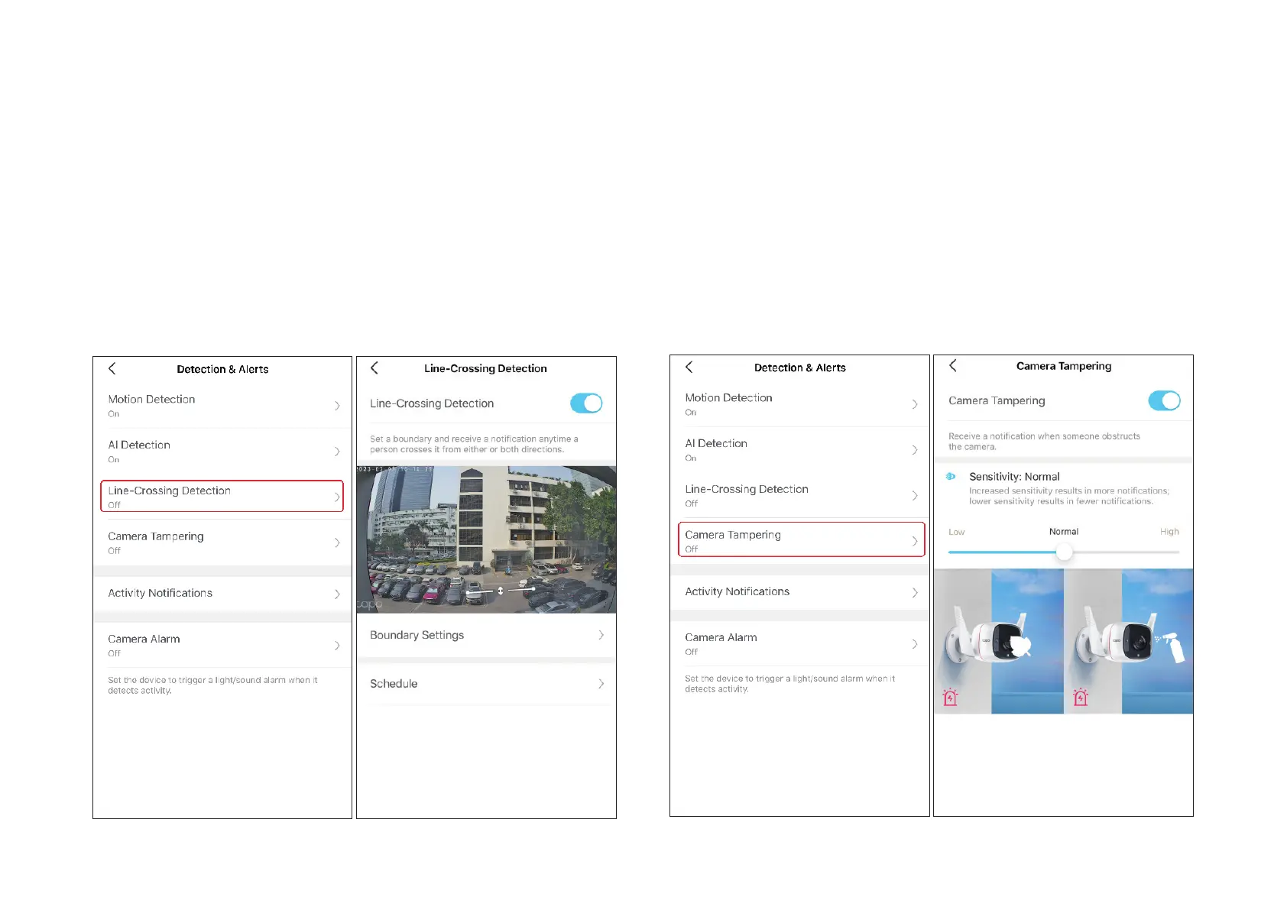
Task: Open the Boundary Settings chevron
Action: coord(601,635)
